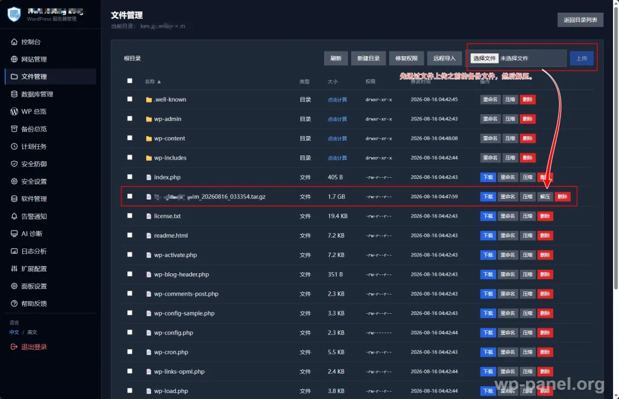Check the readme.html row checkbox
The image size is (619, 399).
[130, 235]
